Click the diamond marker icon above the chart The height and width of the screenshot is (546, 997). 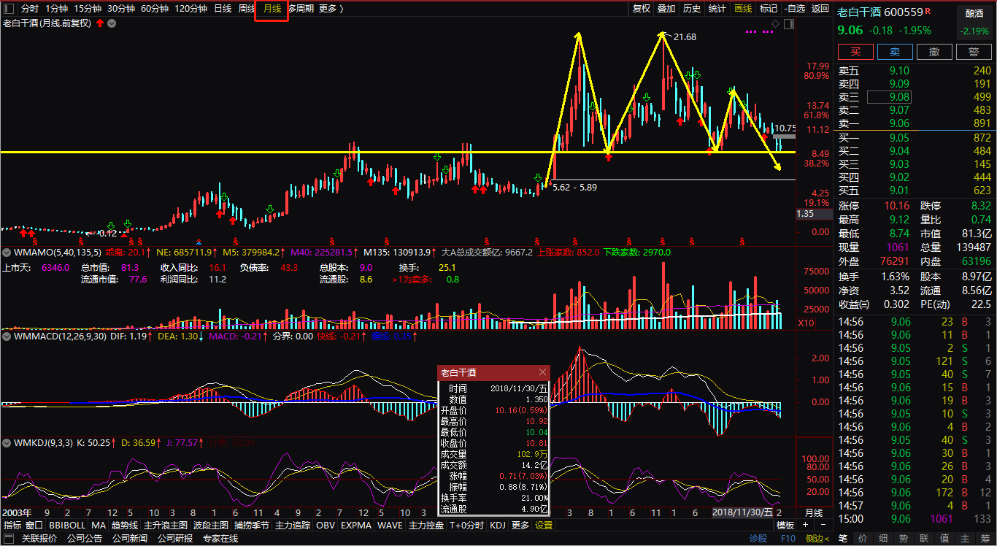(775, 23)
